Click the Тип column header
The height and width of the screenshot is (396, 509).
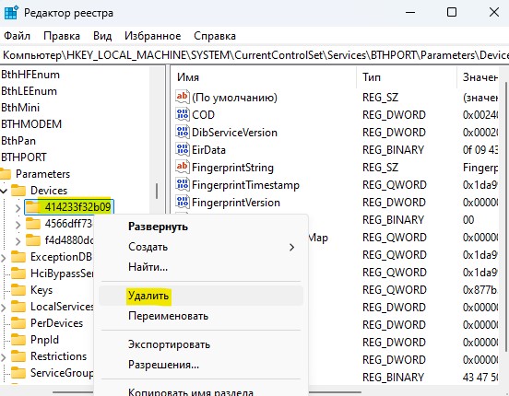click(x=407, y=77)
